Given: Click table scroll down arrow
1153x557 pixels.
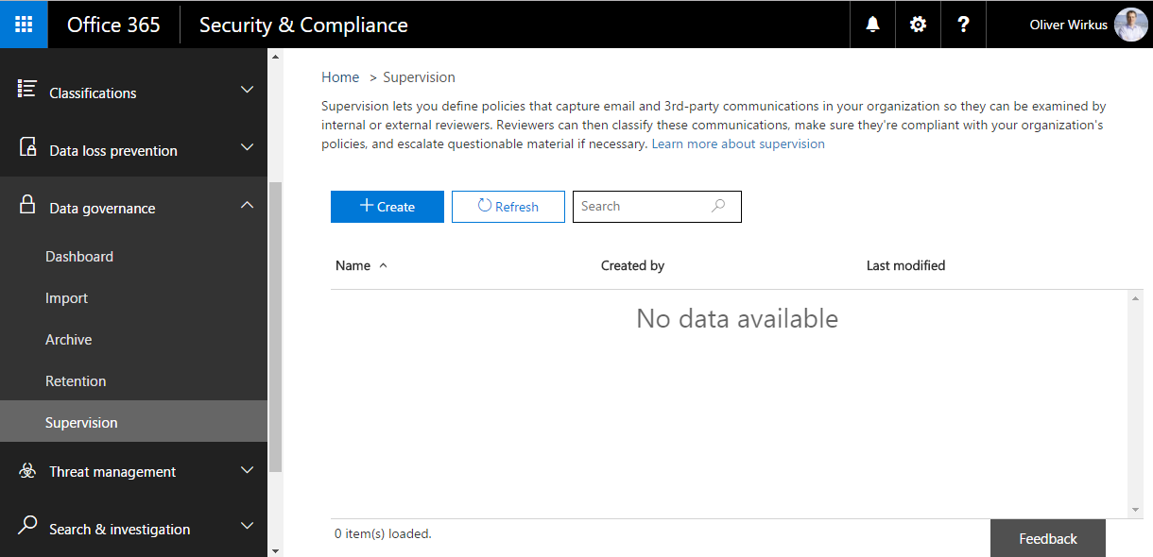Looking at the screenshot, I should click(x=1136, y=510).
